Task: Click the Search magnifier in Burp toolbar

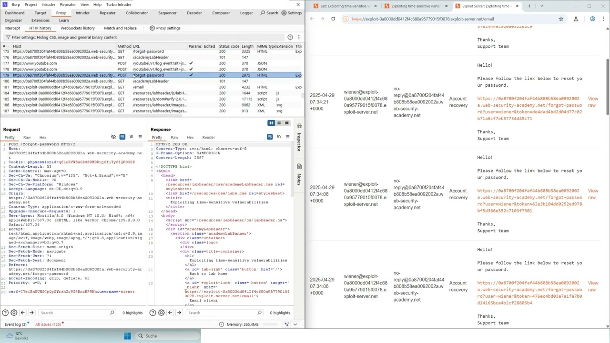Action: [x=269, y=13]
